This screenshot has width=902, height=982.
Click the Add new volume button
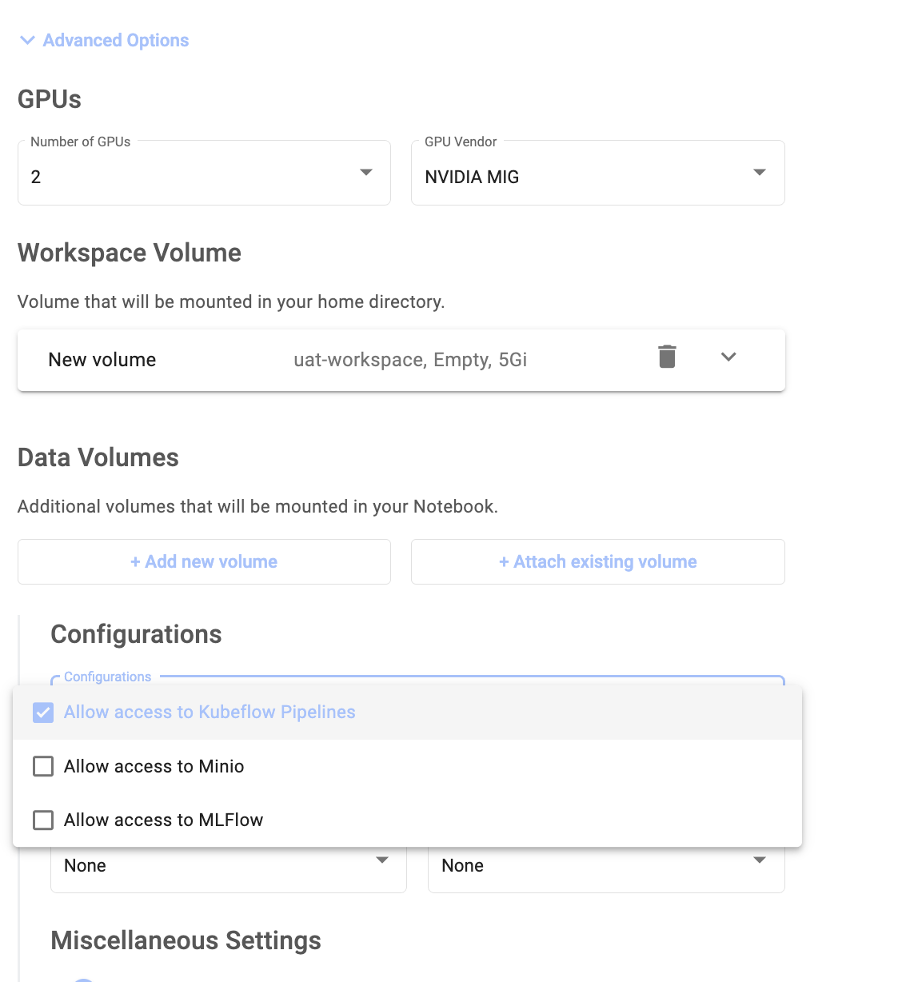tap(204, 562)
